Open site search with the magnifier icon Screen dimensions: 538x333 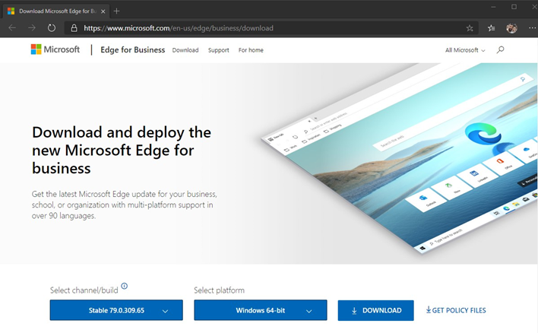pos(500,49)
